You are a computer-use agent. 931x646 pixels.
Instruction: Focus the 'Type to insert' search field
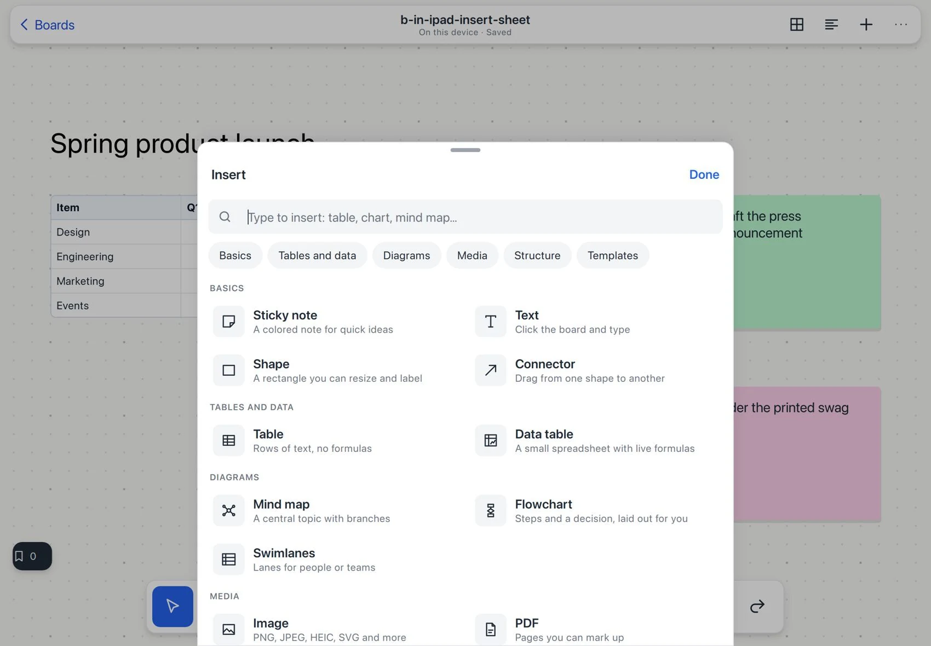[465, 217]
